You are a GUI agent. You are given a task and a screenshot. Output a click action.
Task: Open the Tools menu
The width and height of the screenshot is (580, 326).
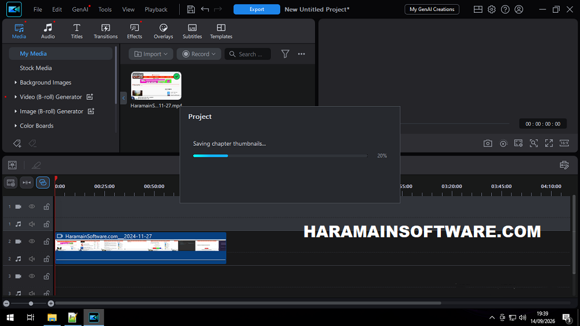[105, 9]
